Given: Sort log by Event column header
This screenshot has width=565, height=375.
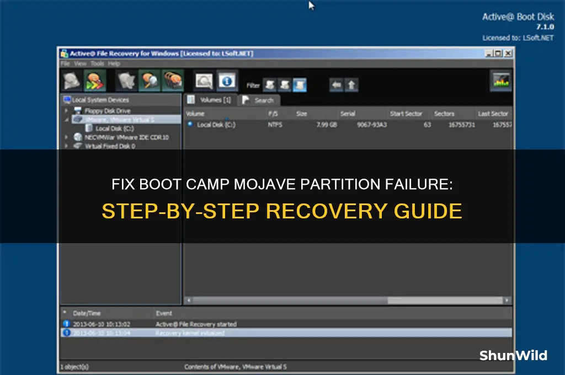Looking at the screenshot, I should pos(163,313).
